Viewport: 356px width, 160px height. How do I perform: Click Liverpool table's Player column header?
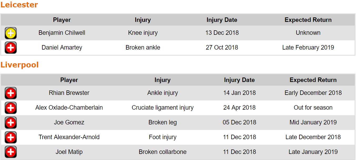point(69,80)
